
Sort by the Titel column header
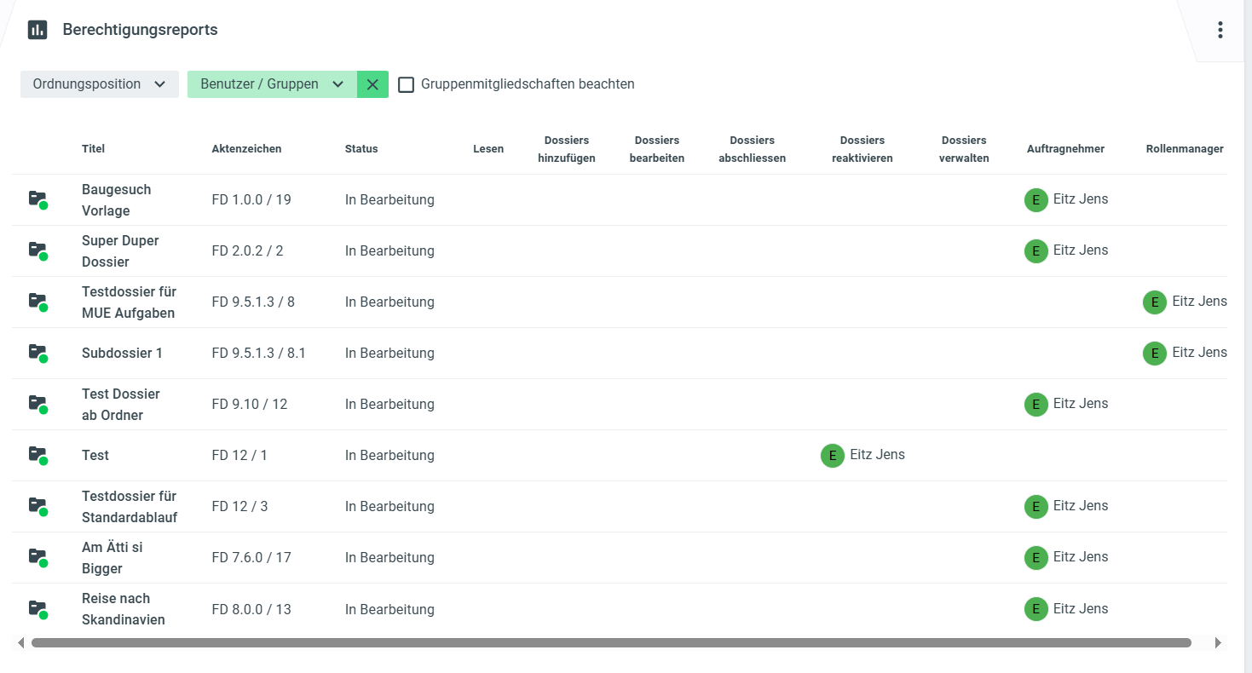[x=93, y=149]
